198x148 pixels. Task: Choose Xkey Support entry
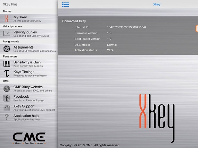tap(29, 108)
